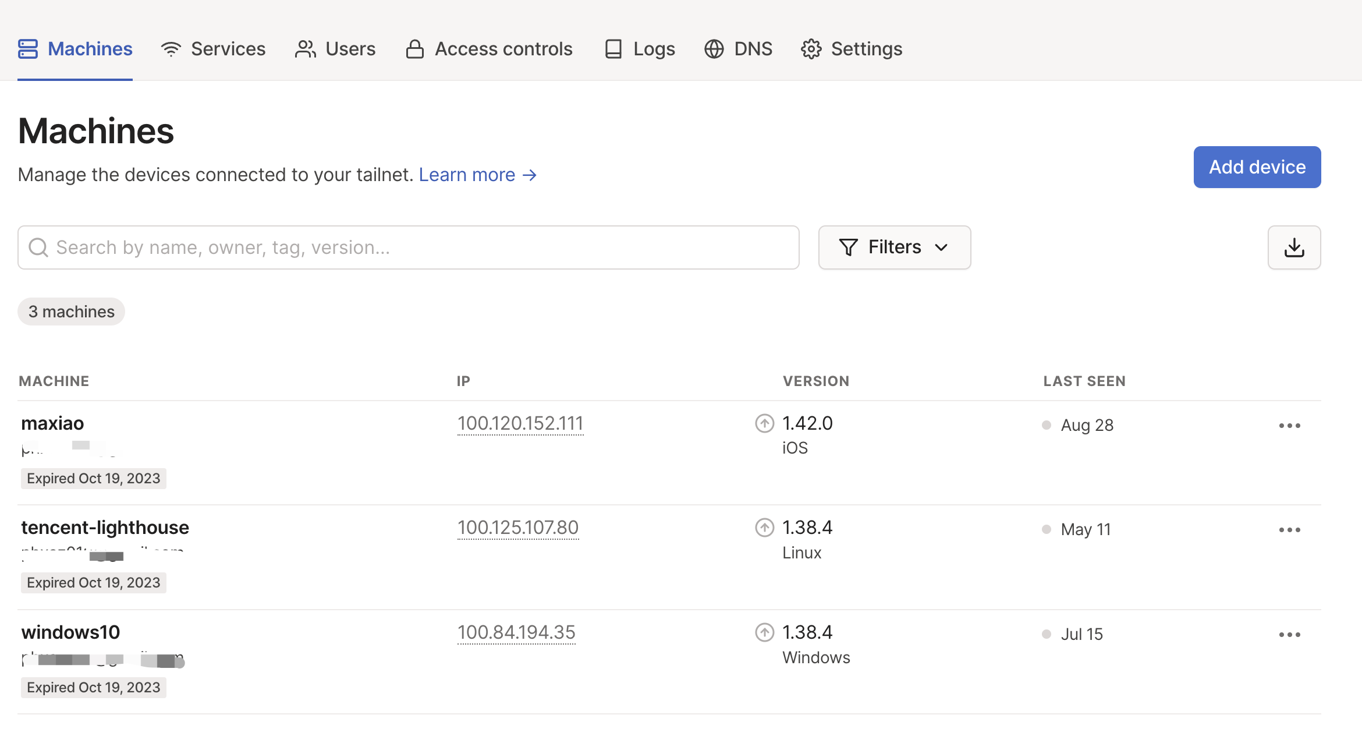
Task: Click update arrow icon for tencent-lighthouse version
Action: tap(764, 528)
